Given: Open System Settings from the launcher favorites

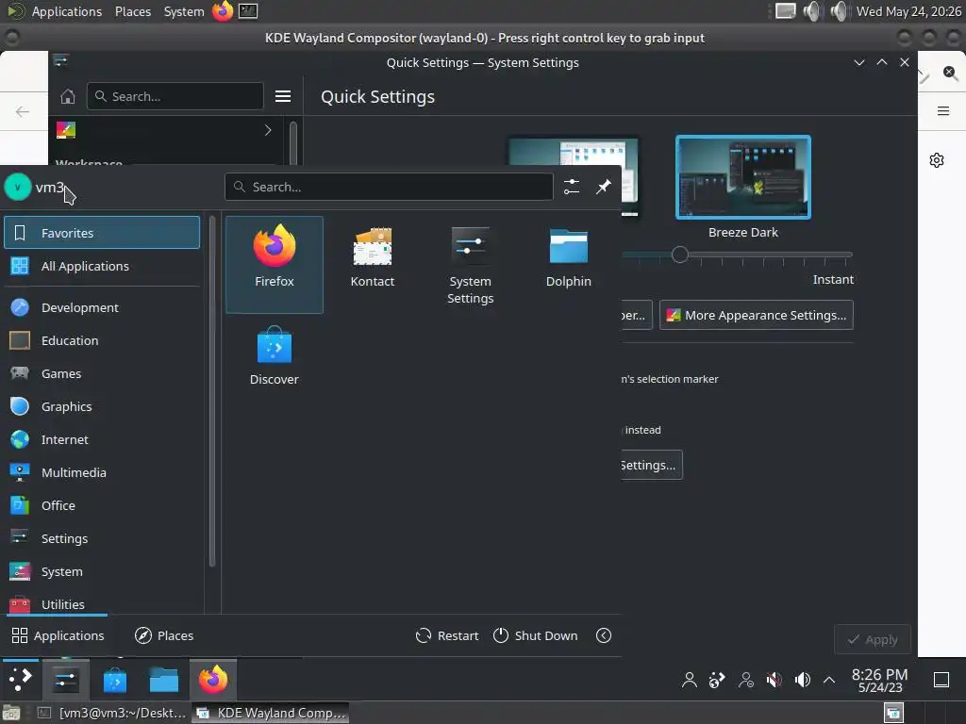Looking at the screenshot, I should click(470, 265).
